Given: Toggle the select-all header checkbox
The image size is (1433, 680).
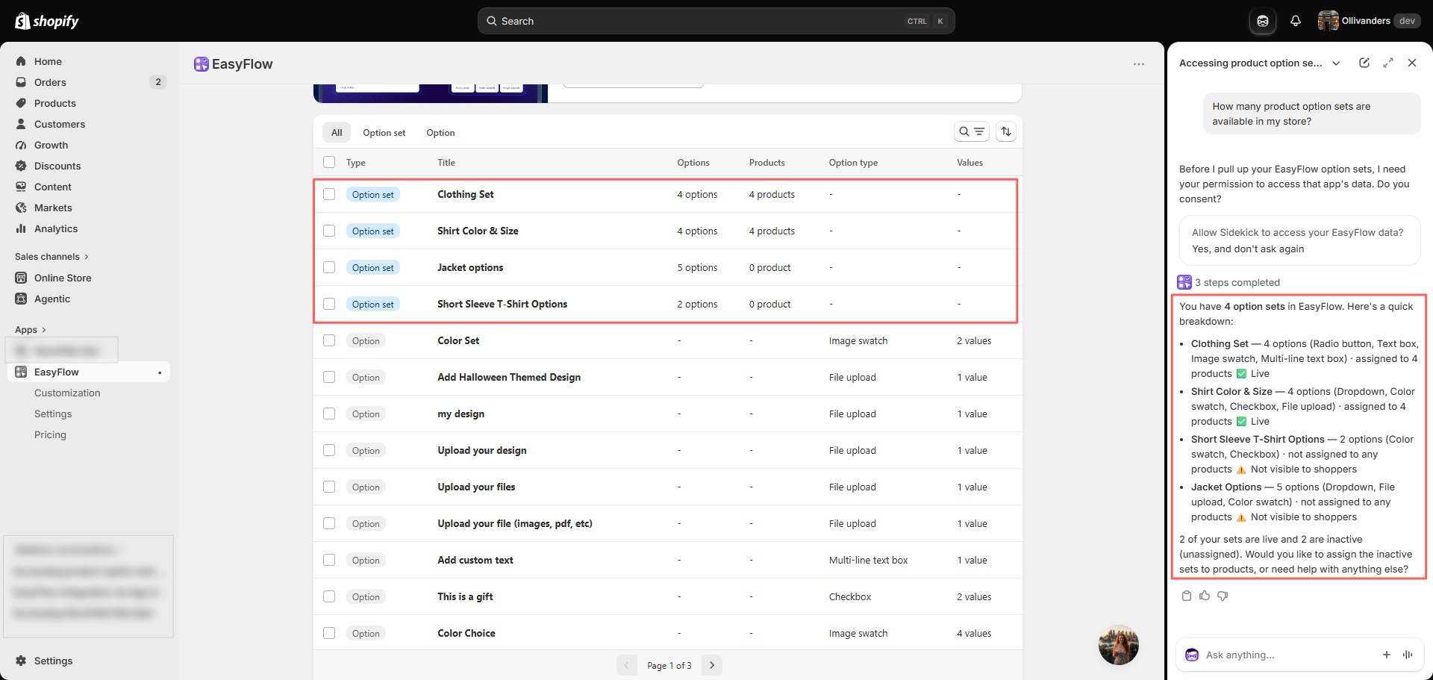Looking at the screenshot, I should [x=329, y=162].
